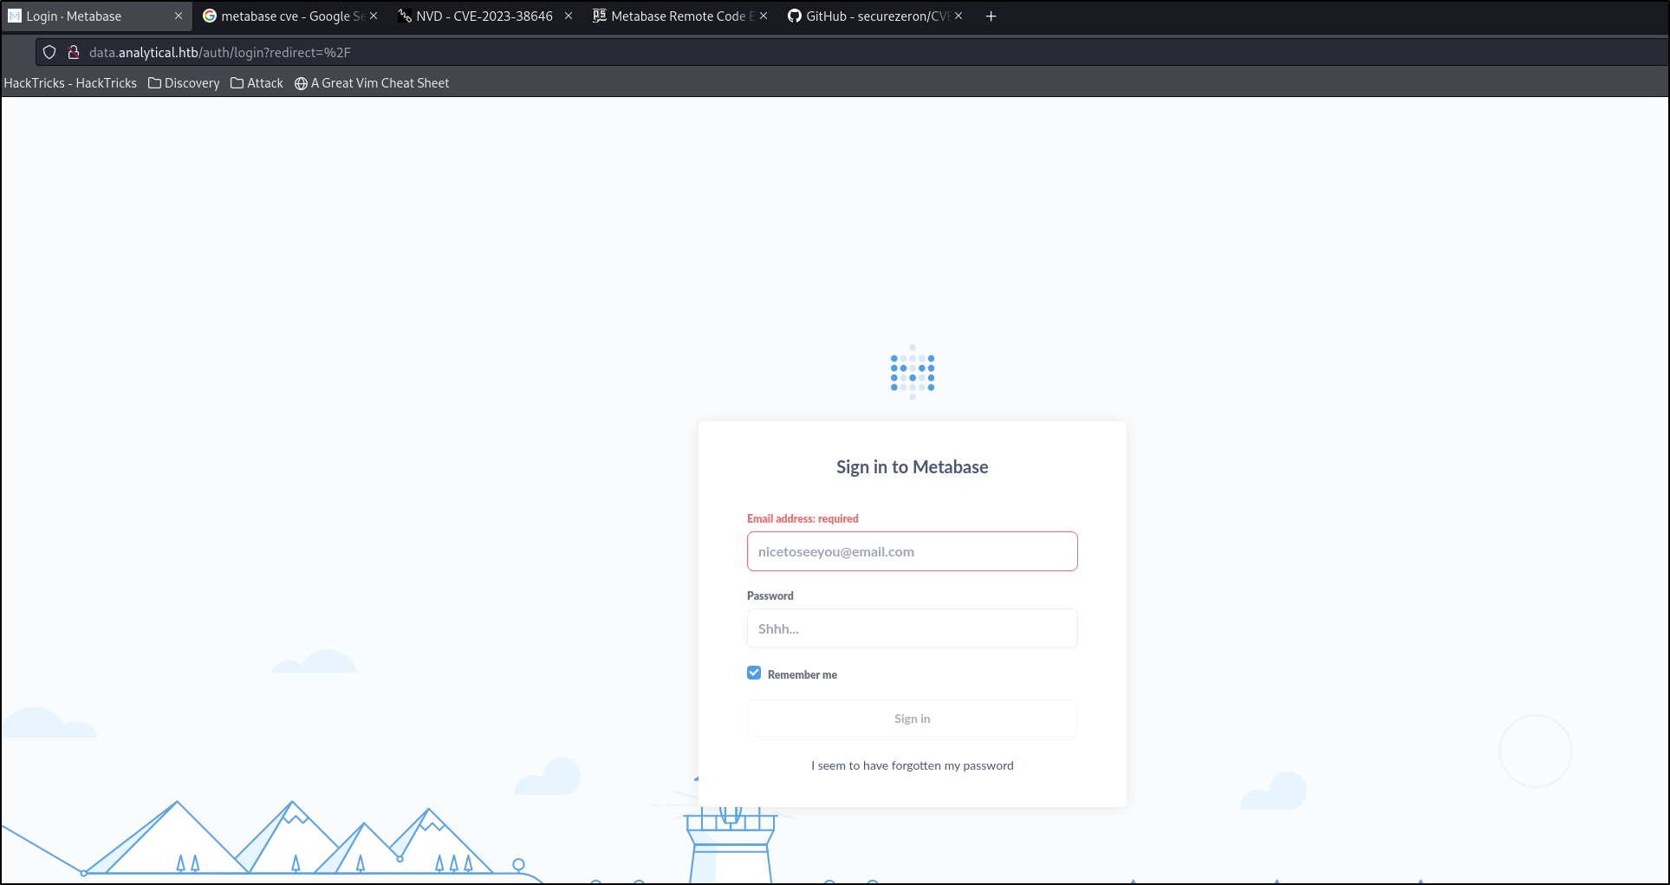Close the Metabase Remote Code tab
This screenshot has height=885, width=1670.
point(764,16)
